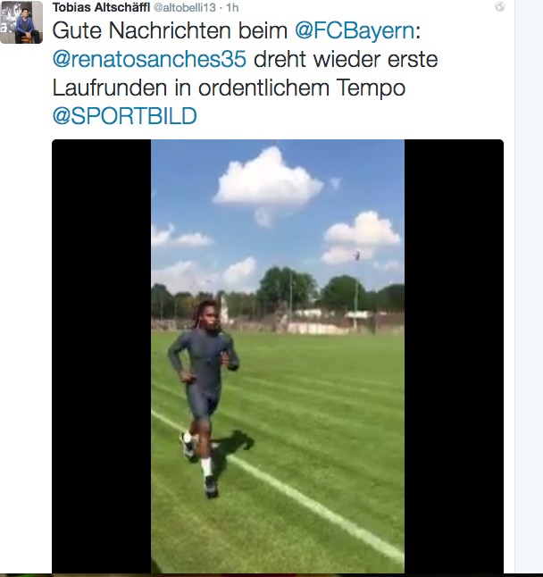
Task: Click the tweet text 'Gute Nachrichten beim'
Action: [170, 30]
